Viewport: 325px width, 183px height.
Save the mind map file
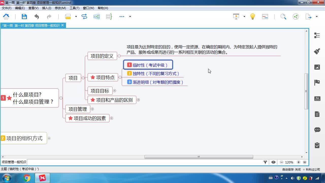pyautogui.click(x=24, y=17)
